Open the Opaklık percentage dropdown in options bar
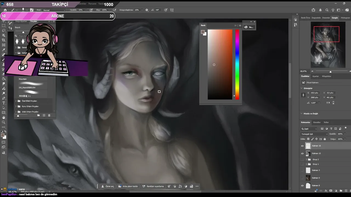Screen dimensions: 351x197 point(86,10)
